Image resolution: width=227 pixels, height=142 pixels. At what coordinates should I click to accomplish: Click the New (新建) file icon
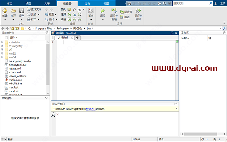pos(5,11)
